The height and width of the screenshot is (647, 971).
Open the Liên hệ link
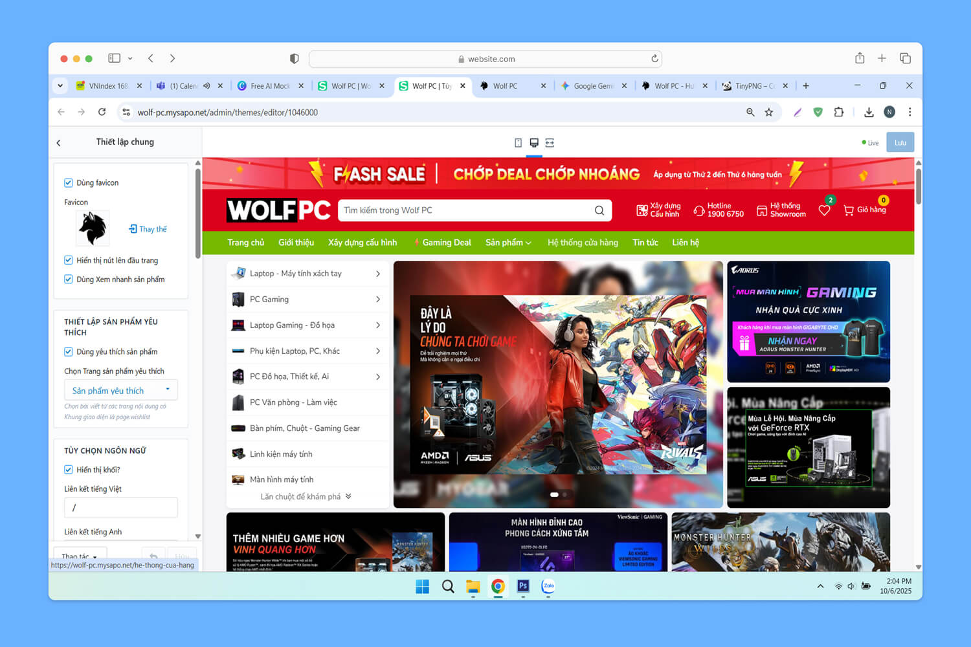point(686,243)
